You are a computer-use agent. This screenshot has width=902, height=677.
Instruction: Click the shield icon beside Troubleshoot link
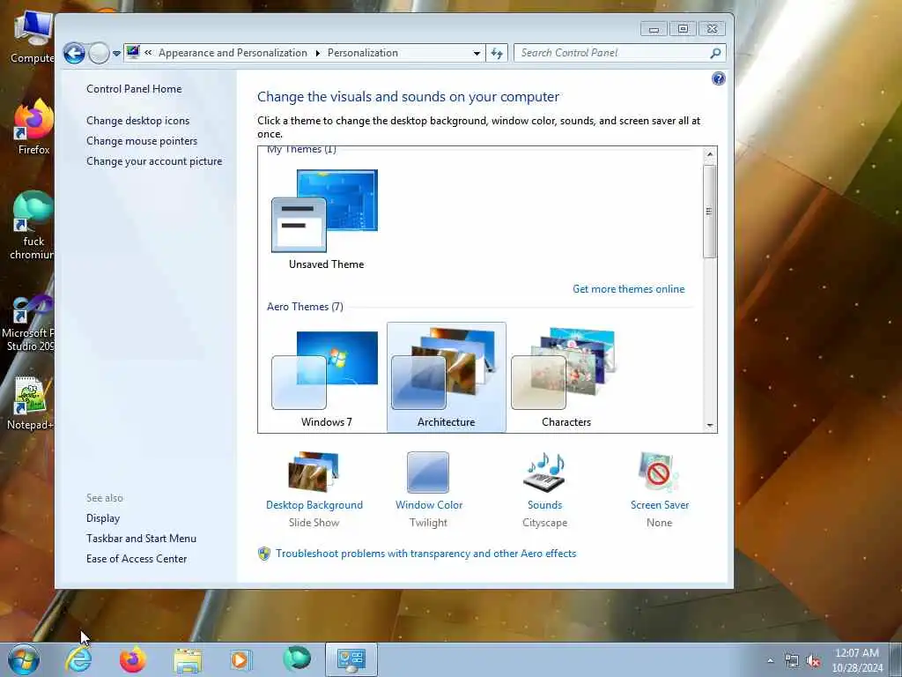(x=264, y=554)
